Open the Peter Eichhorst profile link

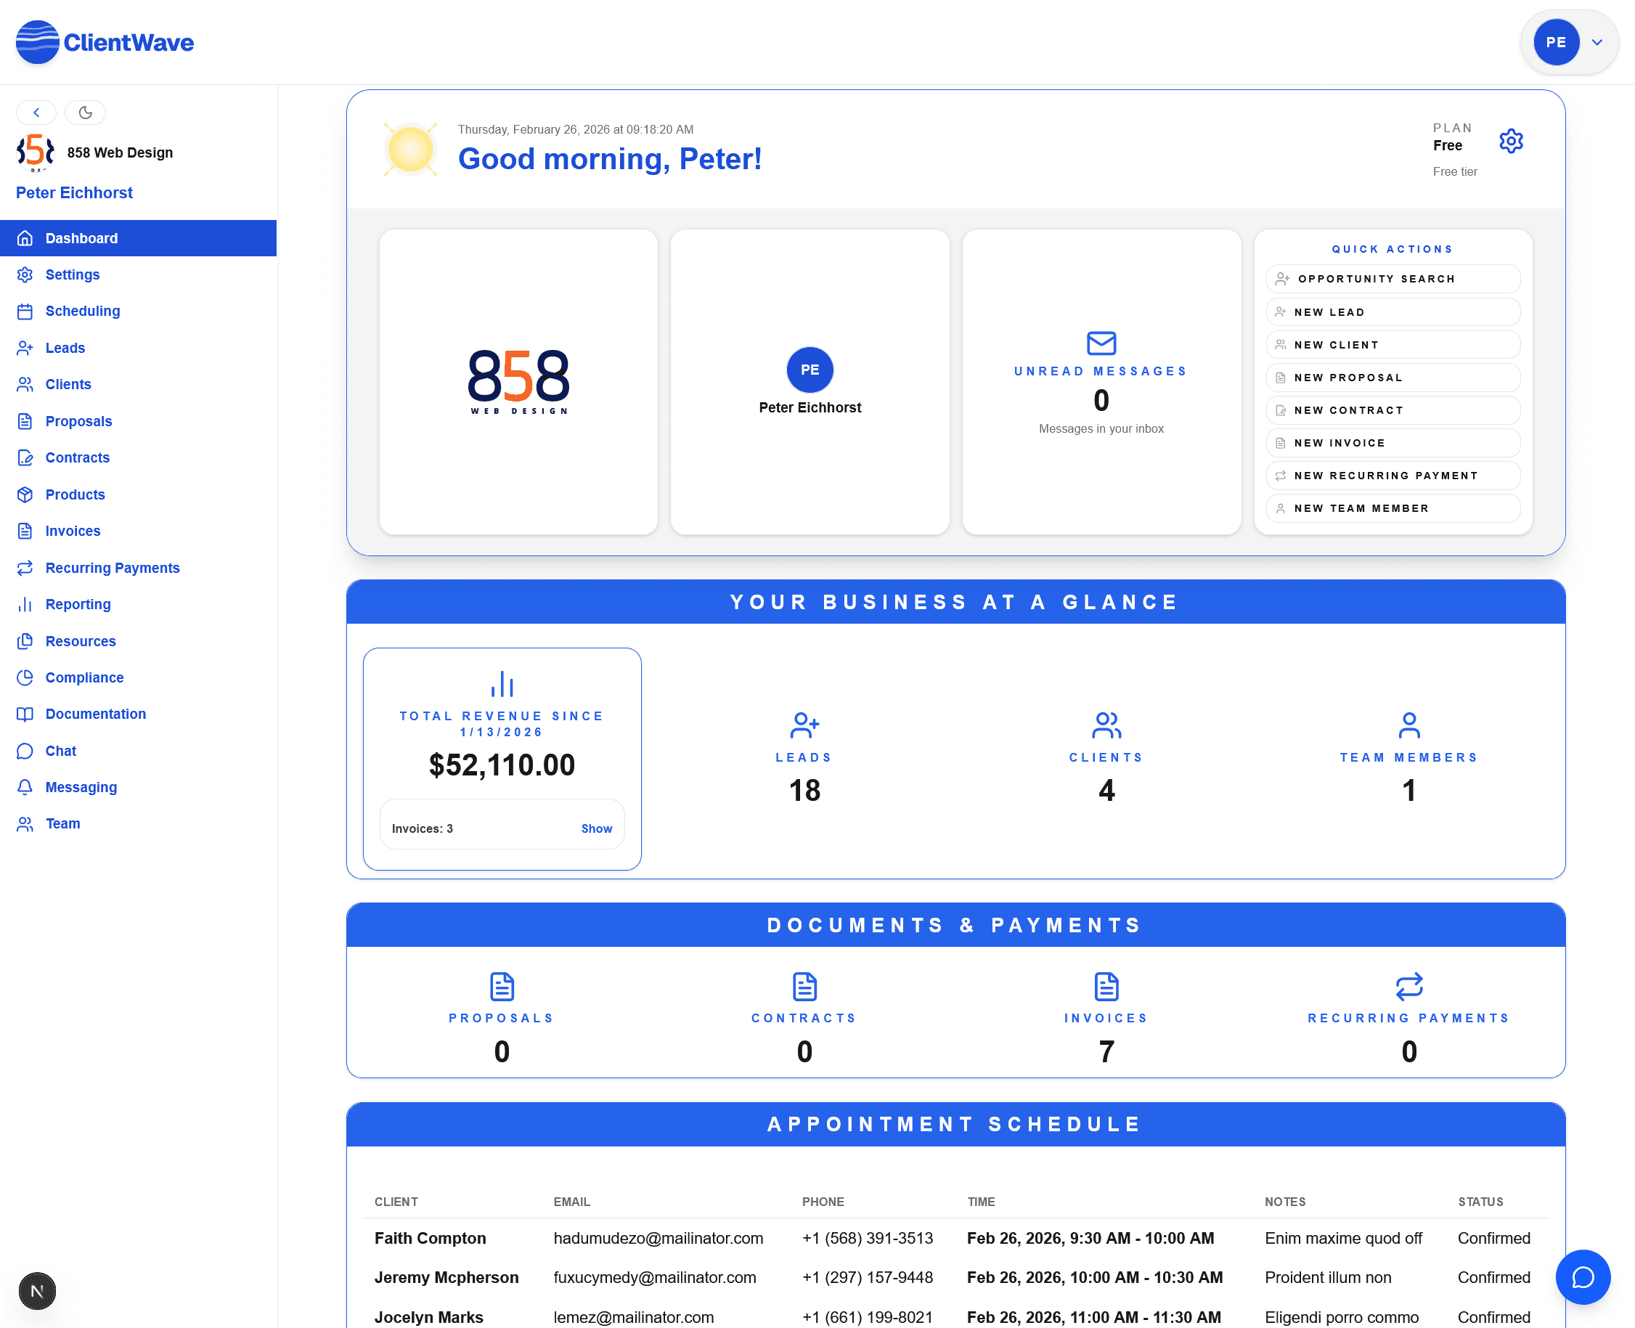pos(73,192)
